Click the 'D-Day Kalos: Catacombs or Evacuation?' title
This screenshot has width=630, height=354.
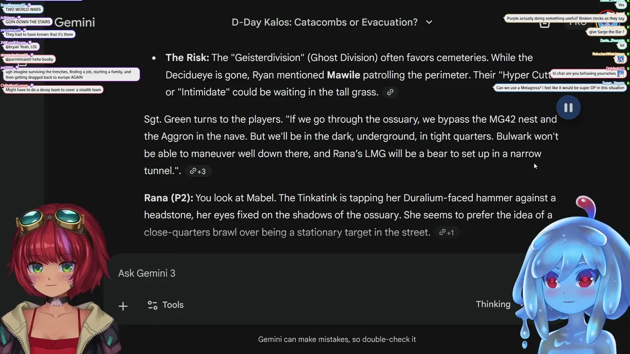324,22
